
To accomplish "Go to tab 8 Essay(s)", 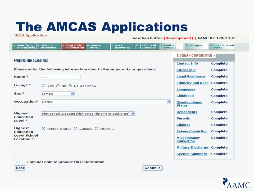I will coord(197,46).
